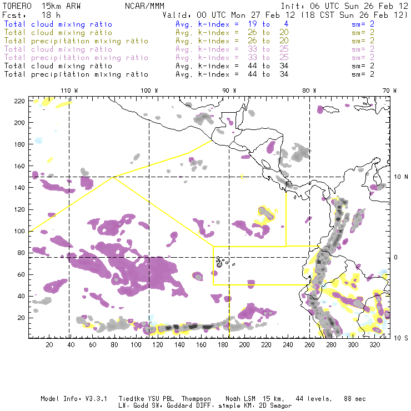Click the 'NCAR/MMM' header label
The height and width of the screenshot is (411, 411).
(x=145, y=6)
